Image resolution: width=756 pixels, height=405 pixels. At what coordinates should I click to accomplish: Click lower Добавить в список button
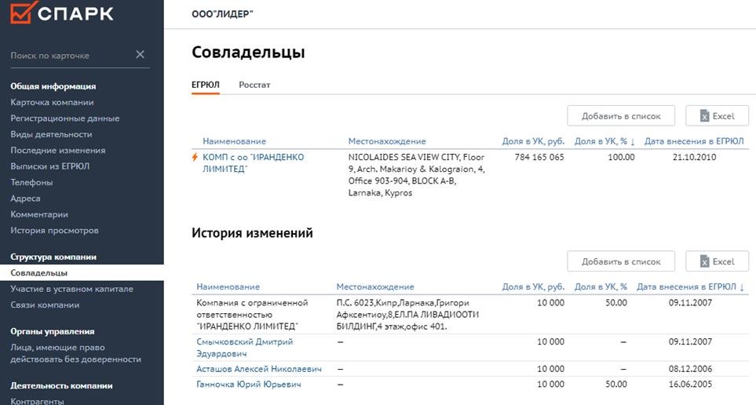pos(621,262)
